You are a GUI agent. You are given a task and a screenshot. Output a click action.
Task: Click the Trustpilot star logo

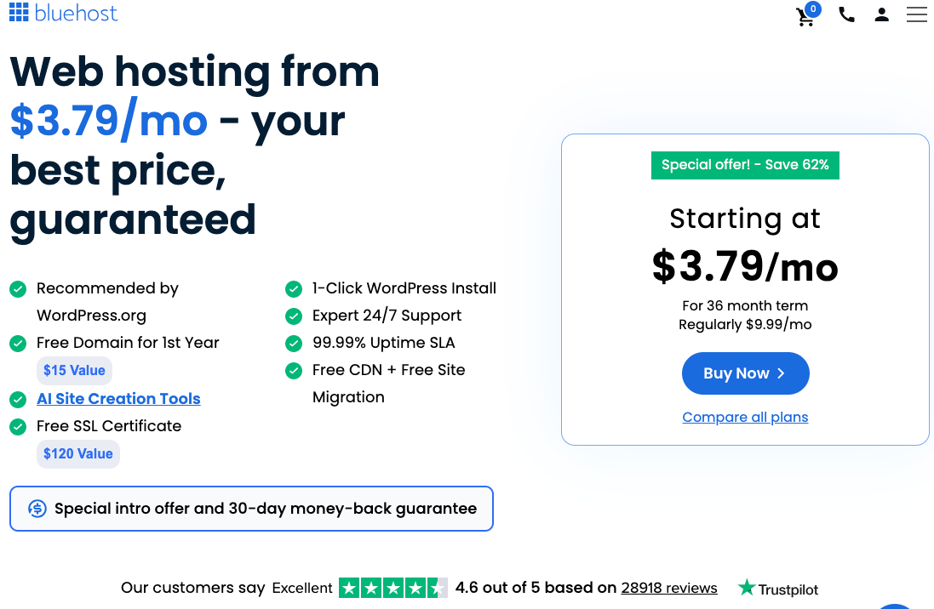click(x=748, y=588)
